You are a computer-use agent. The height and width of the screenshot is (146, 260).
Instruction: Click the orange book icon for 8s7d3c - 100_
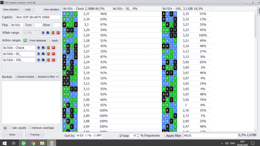click(x=48, y=60)
